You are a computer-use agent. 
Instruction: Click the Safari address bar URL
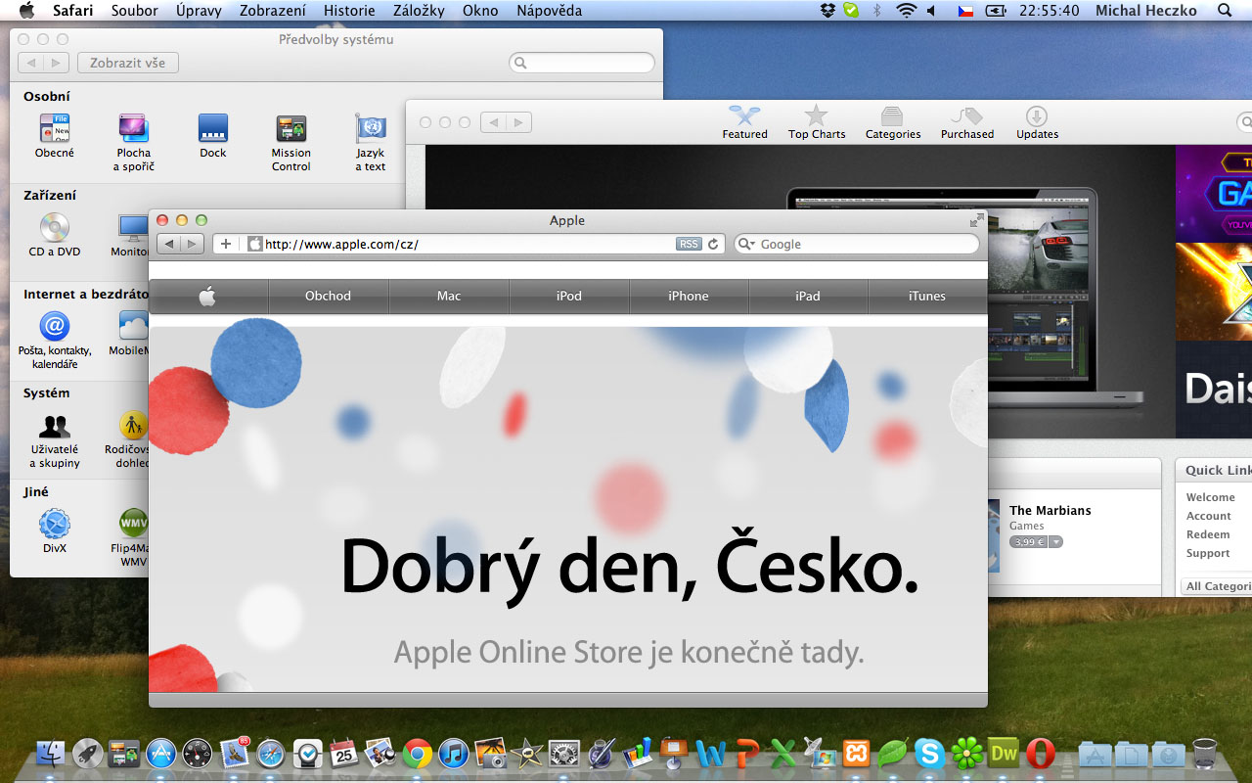[341, 245]
